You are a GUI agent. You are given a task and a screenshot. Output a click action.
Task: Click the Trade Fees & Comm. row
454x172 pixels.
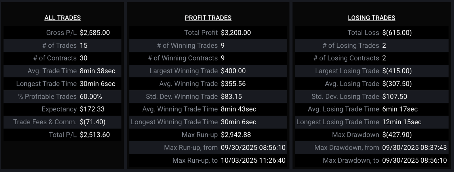tap(62, 122)
